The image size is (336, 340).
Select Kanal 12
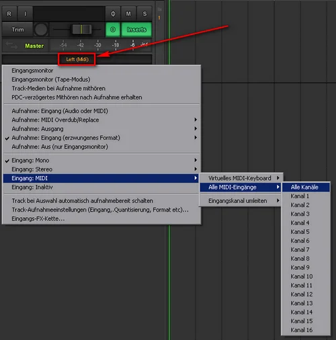tap(306, 294)
